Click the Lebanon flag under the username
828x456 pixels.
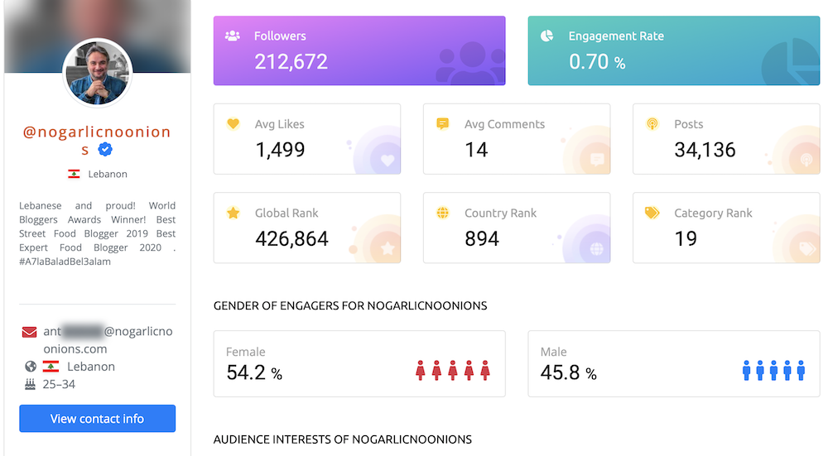(74, 174)
